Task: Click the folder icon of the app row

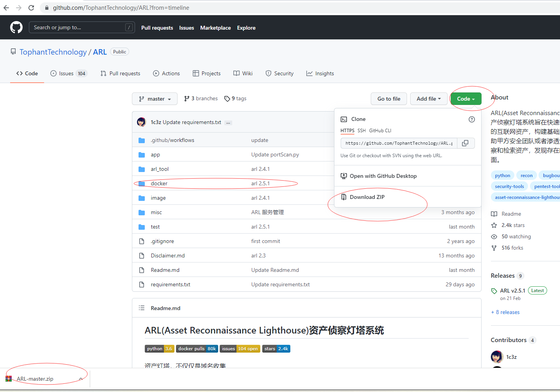Action: pyautogui.click(x=142, y=155)
